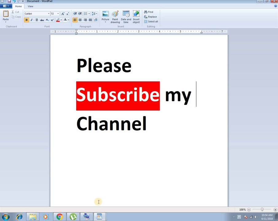Select Center text alignment
The width and height of the screenshot is (278, 221).
[x=80, y=20]
